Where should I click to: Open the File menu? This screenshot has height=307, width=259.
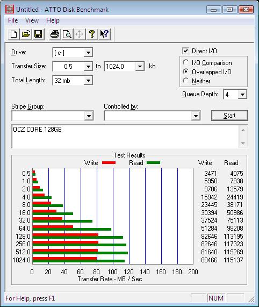click(x=13, y=20)
